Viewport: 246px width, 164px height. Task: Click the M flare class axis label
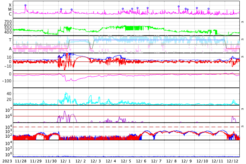point(10,10)
